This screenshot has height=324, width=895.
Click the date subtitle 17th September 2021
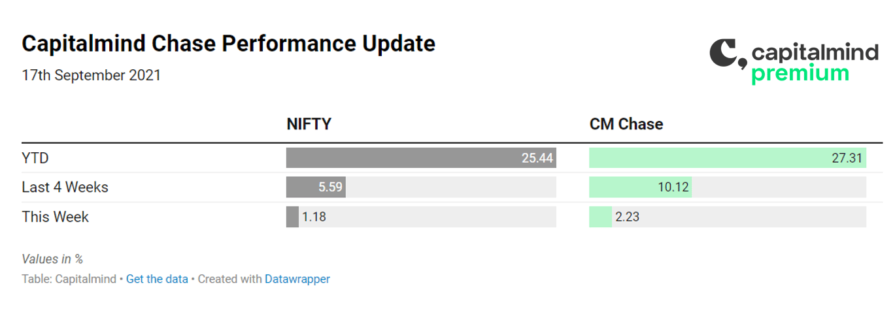[x=91, y=75]
